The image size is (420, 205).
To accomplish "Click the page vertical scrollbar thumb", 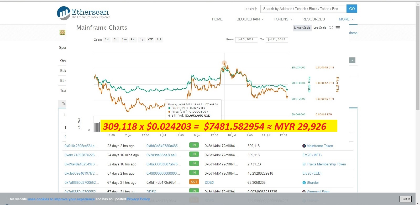I will point(418,58).
